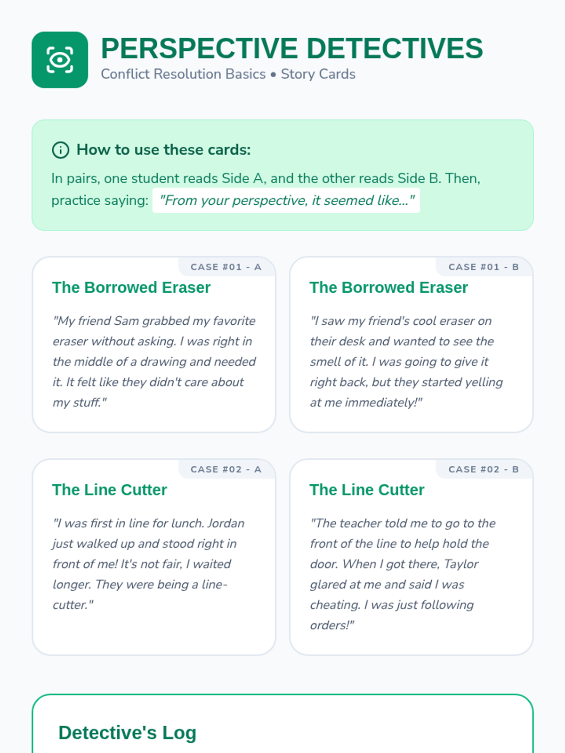Click the Case #02 - B badge

point(484,469)
